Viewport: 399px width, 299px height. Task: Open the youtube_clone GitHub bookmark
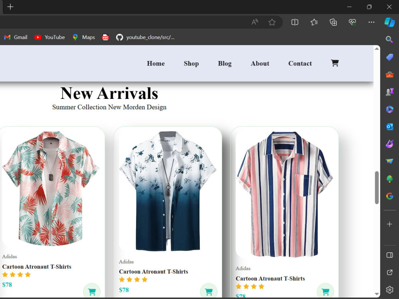pyautogui.click(x=144, y=37)
